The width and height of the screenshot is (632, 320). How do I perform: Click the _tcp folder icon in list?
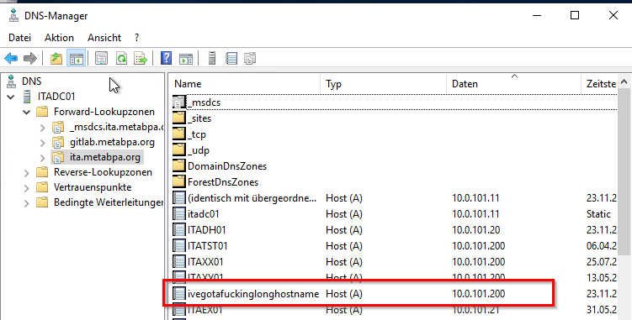(179, 134)
